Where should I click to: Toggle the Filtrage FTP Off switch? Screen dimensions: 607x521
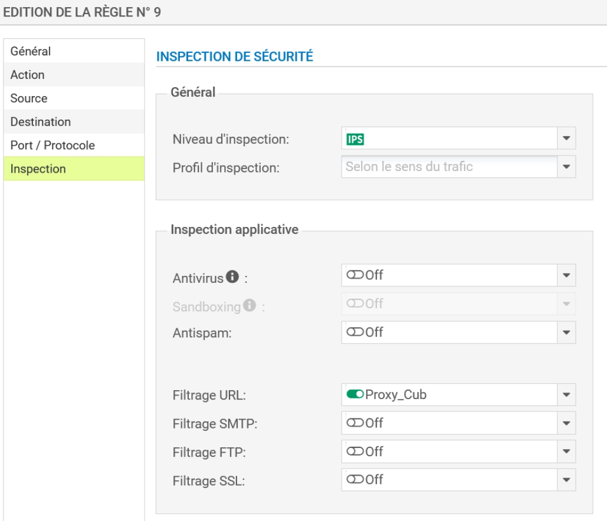tap(355, 451)
